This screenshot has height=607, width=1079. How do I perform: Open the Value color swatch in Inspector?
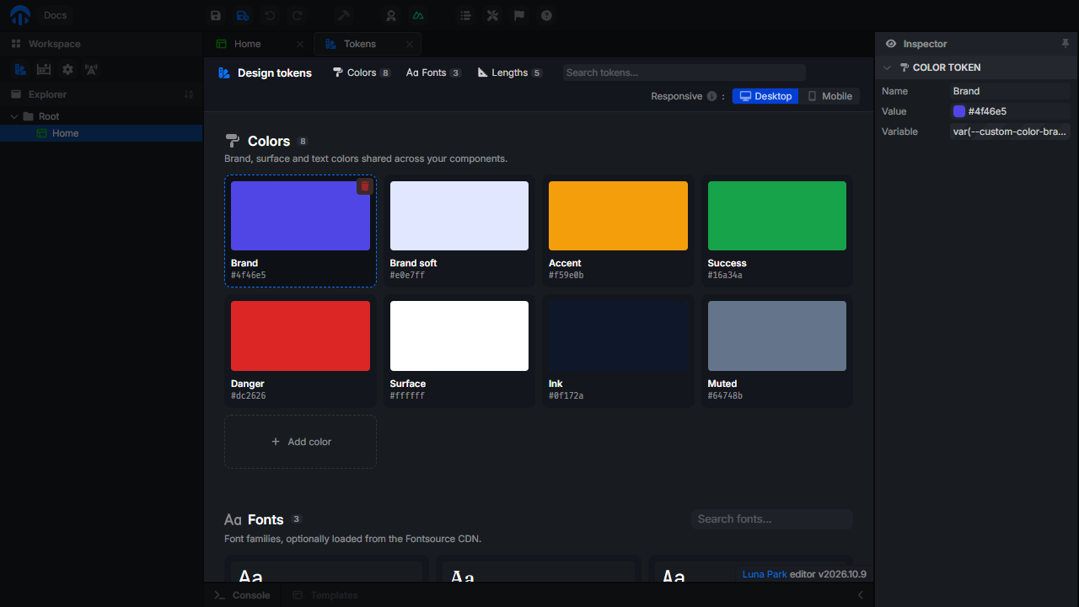[x=959, y=111]
